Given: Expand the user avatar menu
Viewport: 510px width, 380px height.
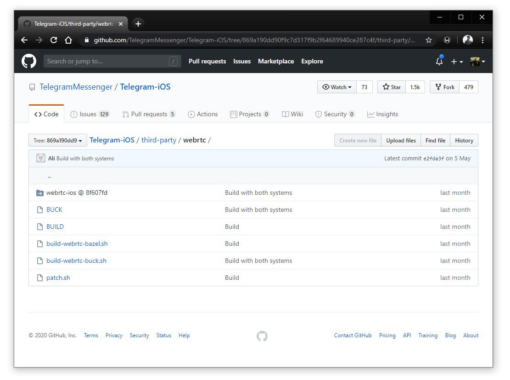Looking at the screenshot, I should pos(477,61).
